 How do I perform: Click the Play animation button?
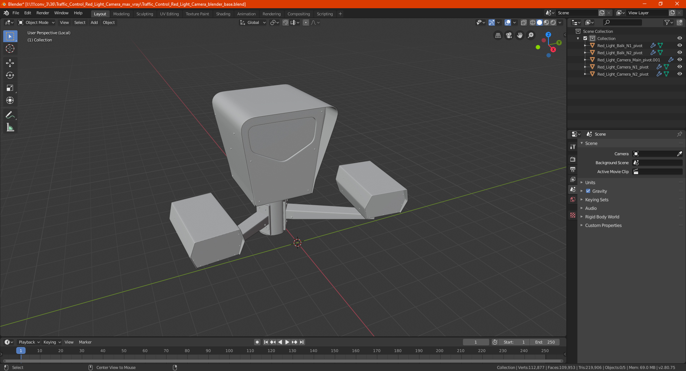click(287, 342)
